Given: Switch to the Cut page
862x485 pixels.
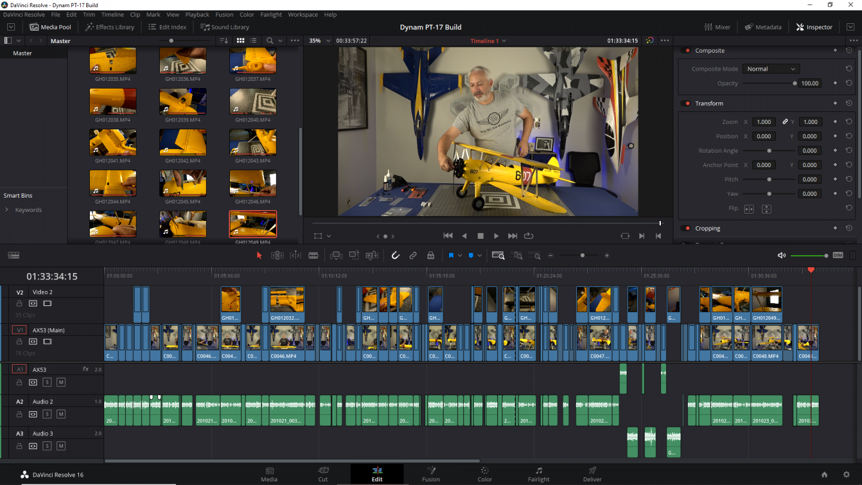Looking at the screenshot, I should pyautogui.click(x=323, y=474).
